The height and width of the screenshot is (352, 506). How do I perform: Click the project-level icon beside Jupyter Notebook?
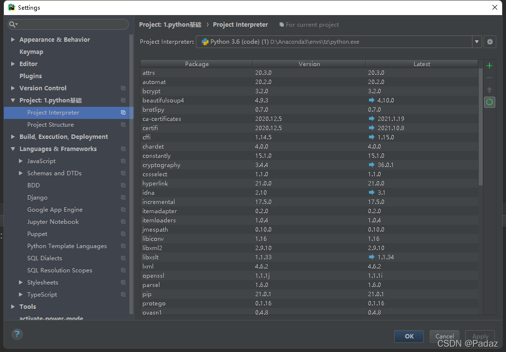(x=123, y=222)
